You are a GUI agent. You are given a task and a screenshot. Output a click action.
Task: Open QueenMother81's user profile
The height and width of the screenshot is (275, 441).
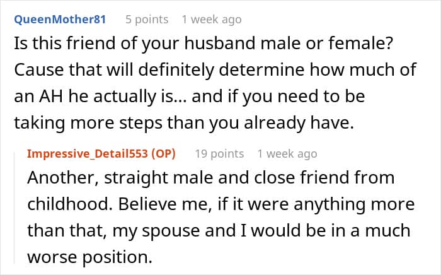point(60,20)
